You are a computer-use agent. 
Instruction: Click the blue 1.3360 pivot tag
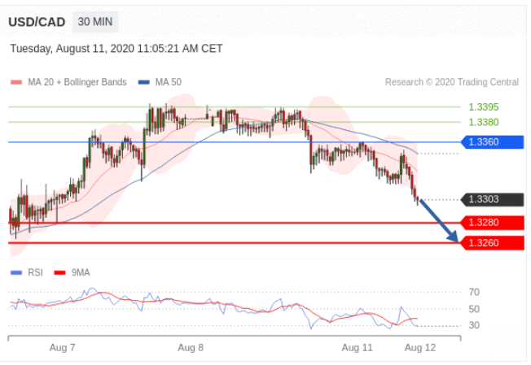493,142
